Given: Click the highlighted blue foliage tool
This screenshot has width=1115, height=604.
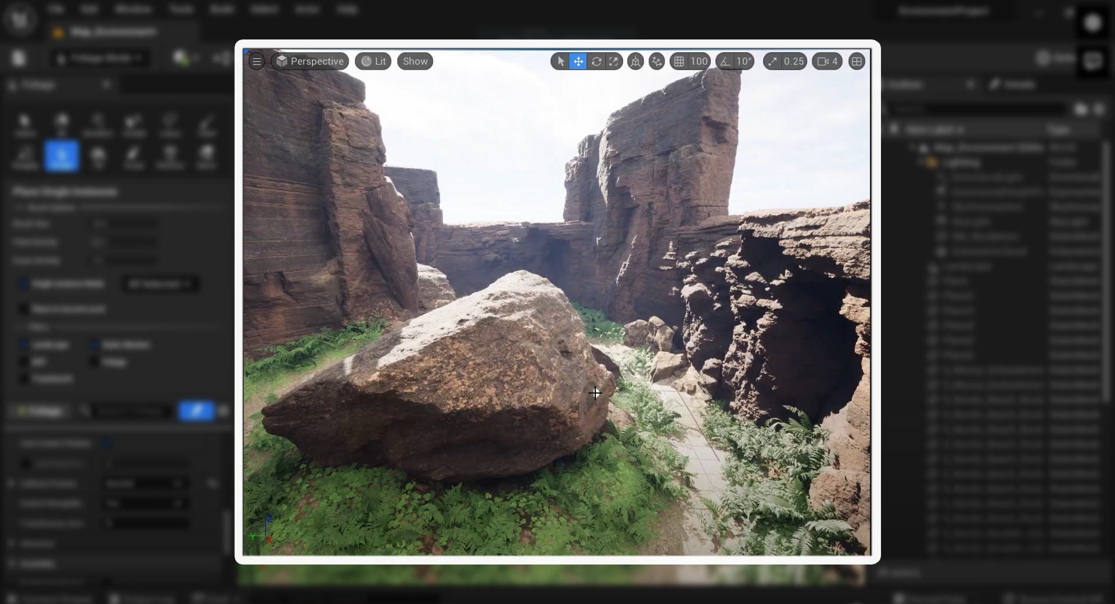Looking at the screenshot, I should point(62,156).
